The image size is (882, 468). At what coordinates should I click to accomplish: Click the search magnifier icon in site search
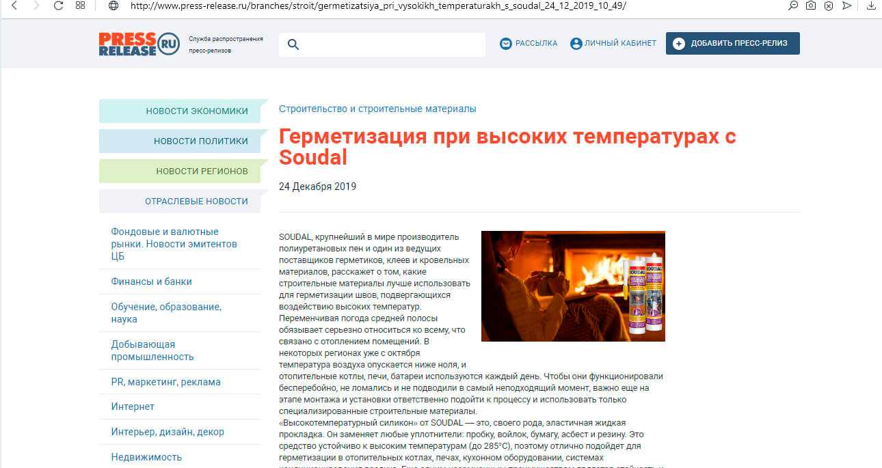point(293,45)
